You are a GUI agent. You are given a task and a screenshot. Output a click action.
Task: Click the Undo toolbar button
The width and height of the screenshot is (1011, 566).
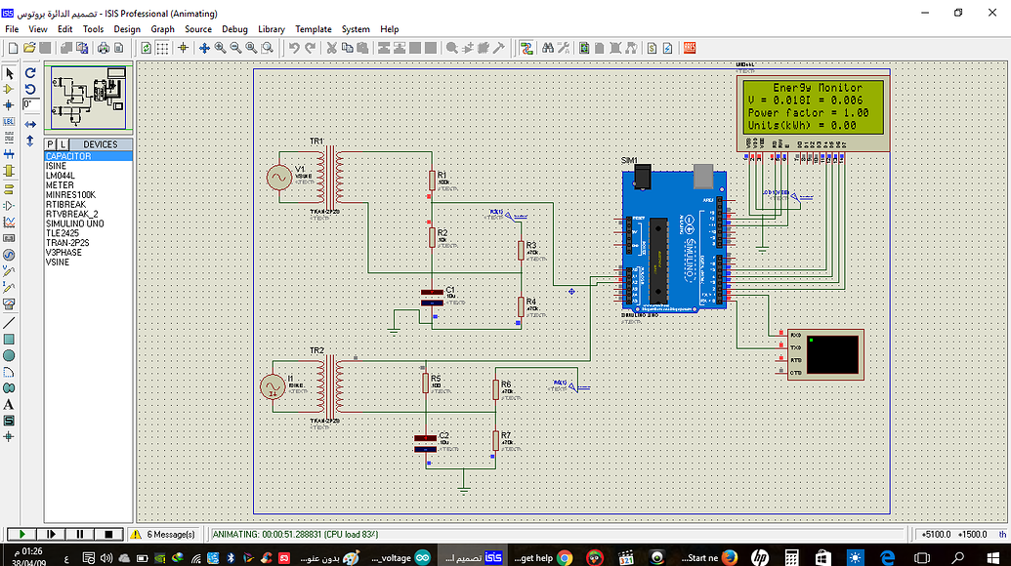(x=293, y=48)
